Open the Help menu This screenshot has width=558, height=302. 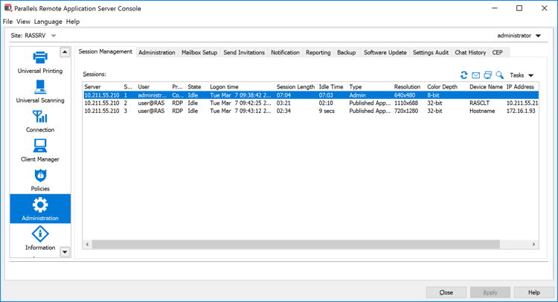click(73, 22)
